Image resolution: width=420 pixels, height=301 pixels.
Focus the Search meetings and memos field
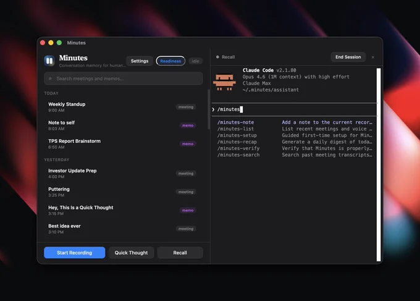point(123,78)
